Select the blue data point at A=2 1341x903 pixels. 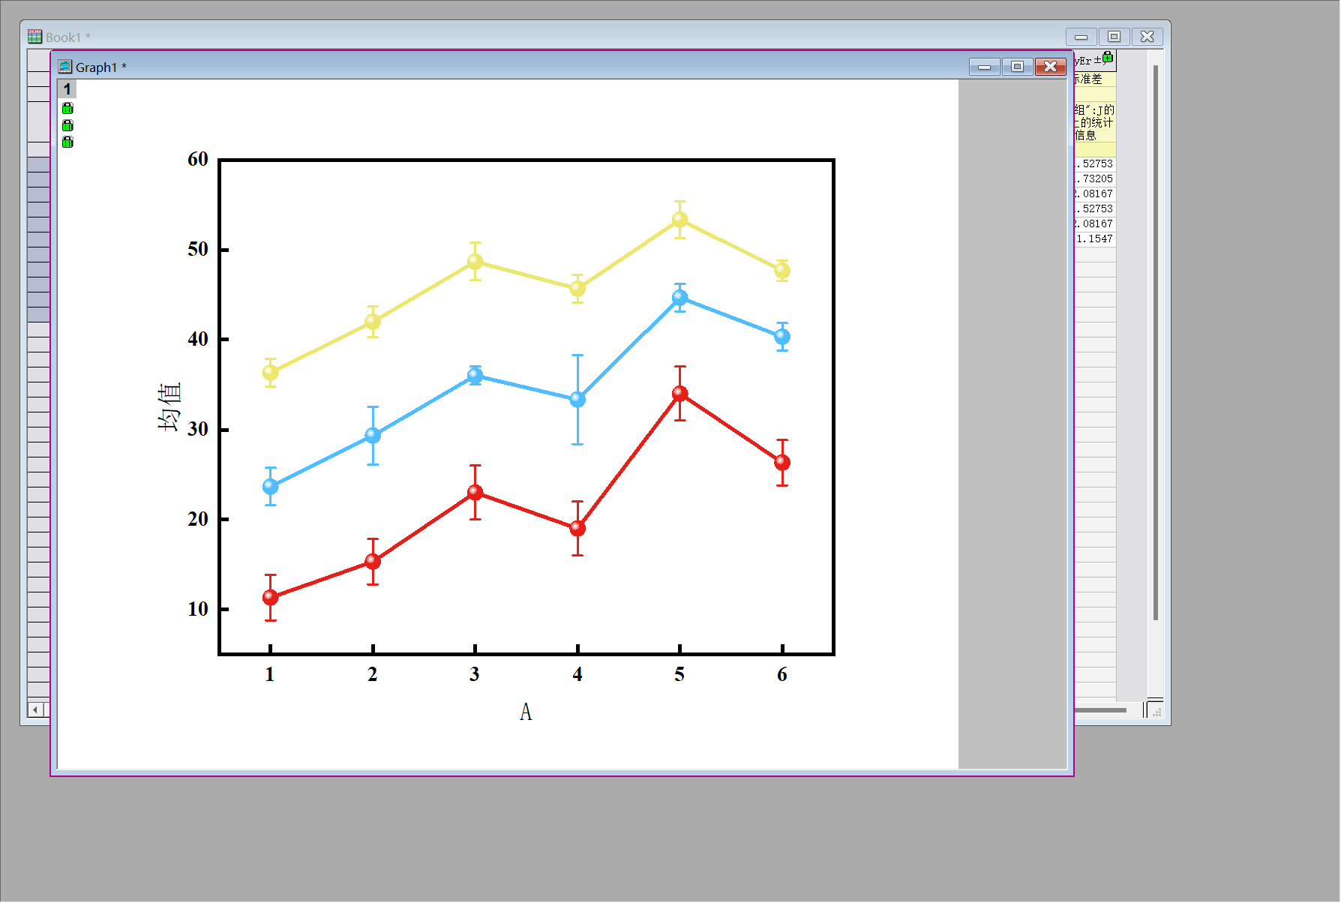(373, 435)
